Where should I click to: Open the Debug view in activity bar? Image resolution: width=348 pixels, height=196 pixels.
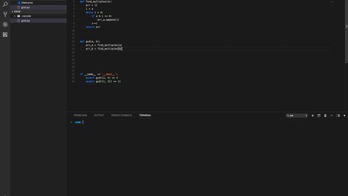pos(5,24)
